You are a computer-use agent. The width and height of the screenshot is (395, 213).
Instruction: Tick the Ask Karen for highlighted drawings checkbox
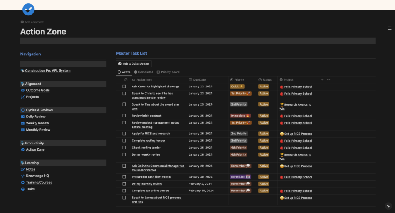pyautogui.click(x=124, y=87)
